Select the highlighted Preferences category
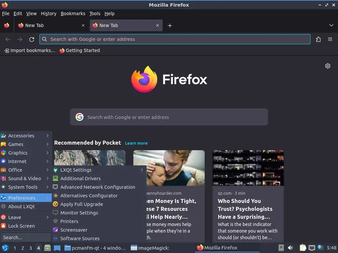Image resolution: width=338 pixels, height=253 pixels. pos(26,198)
